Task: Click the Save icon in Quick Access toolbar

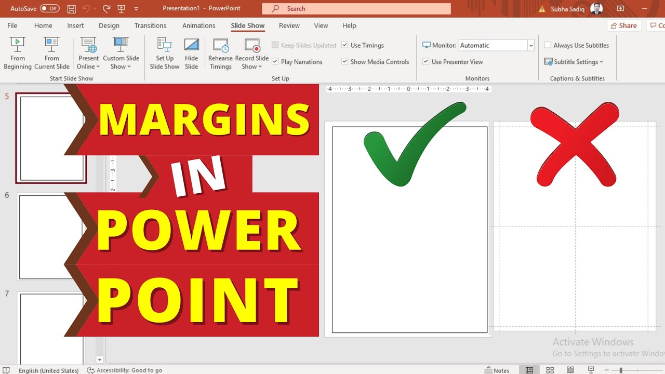Action: pyautogui.click(x=71, y=8)
